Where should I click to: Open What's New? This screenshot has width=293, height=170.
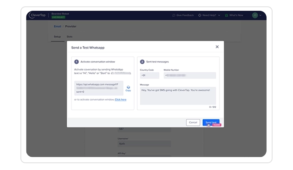tap(234, 15)
